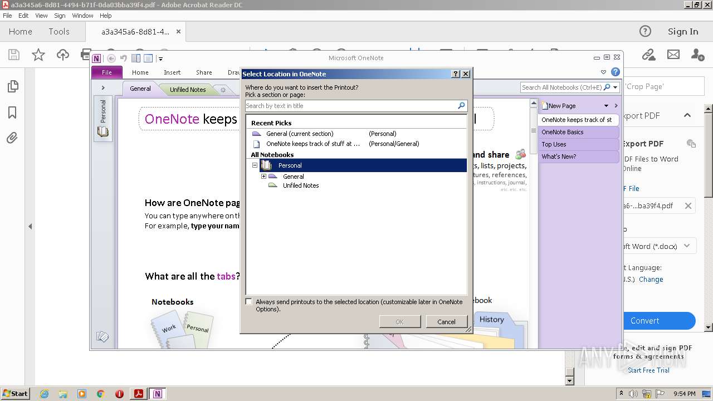
Task: Click the new section tab star icon
Action: (x=223, y=89)
